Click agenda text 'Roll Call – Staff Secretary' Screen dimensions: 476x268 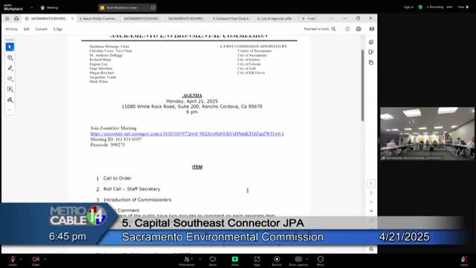tap(132, 189)
